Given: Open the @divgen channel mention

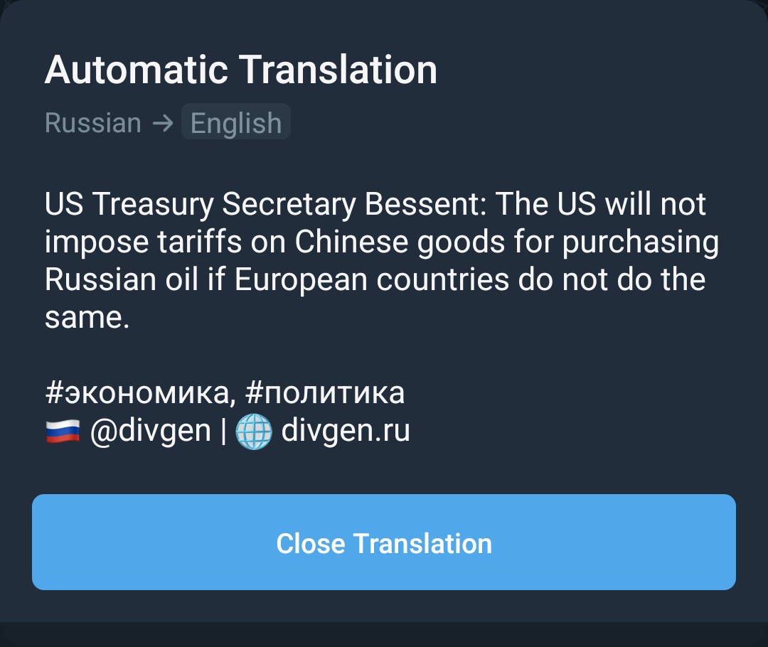Looking at the screenshot, I should pos(150,431).
